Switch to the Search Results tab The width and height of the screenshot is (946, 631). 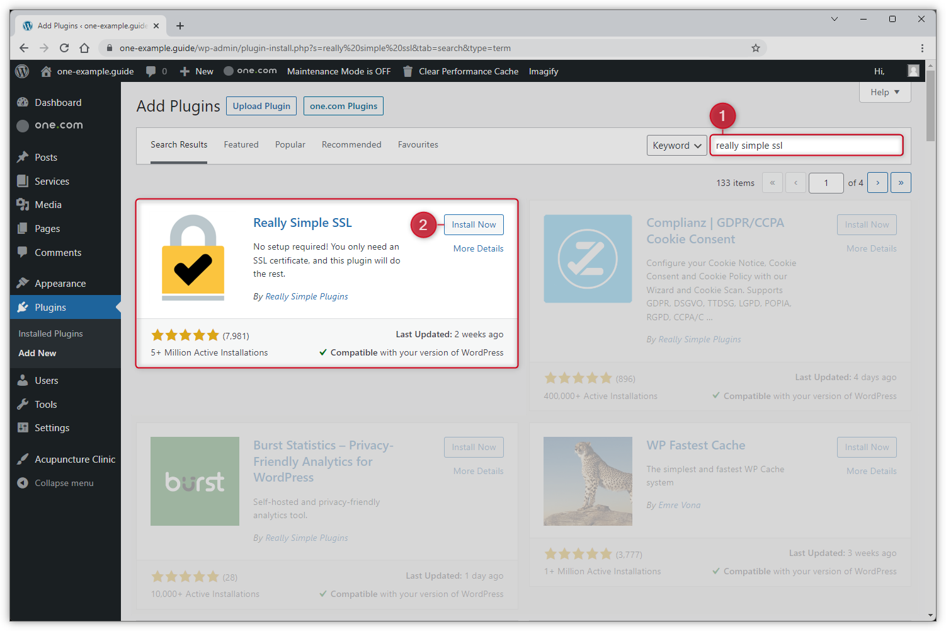179,144
